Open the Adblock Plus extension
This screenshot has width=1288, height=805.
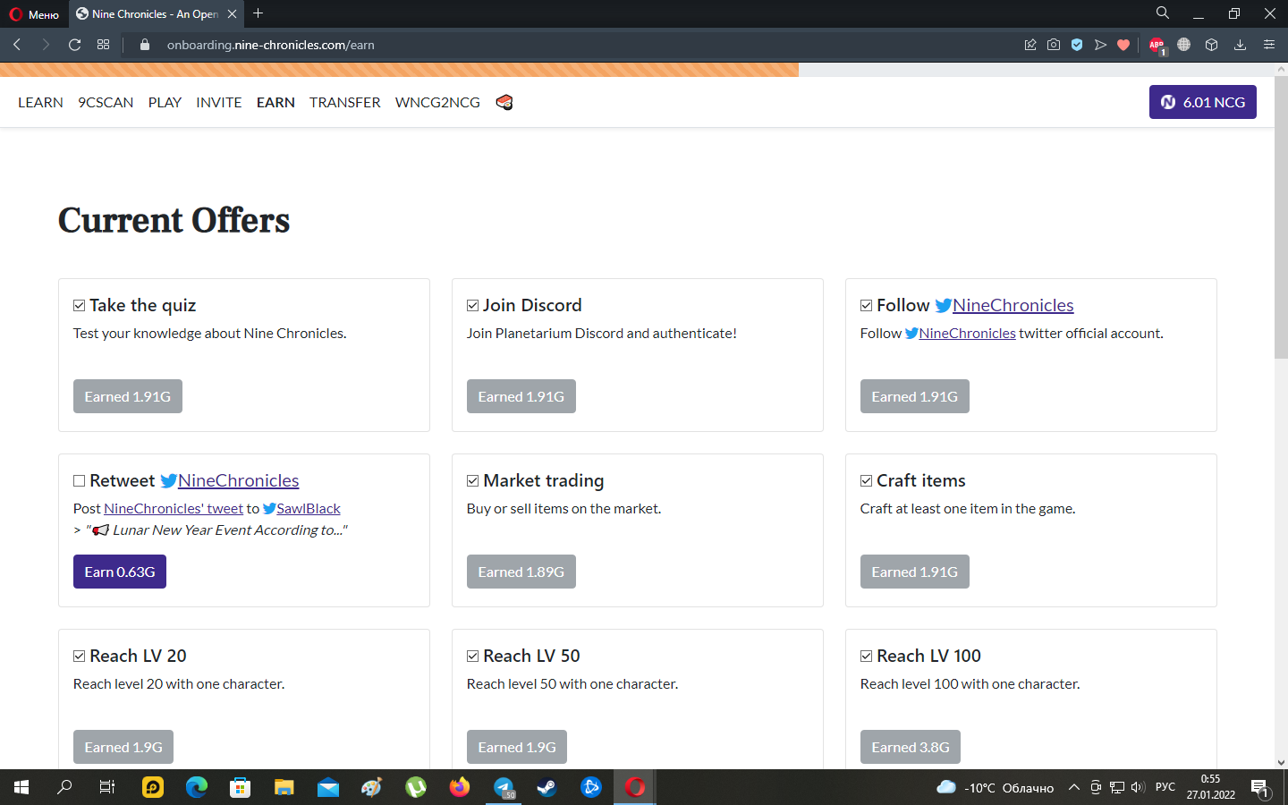pos(1157,45)
